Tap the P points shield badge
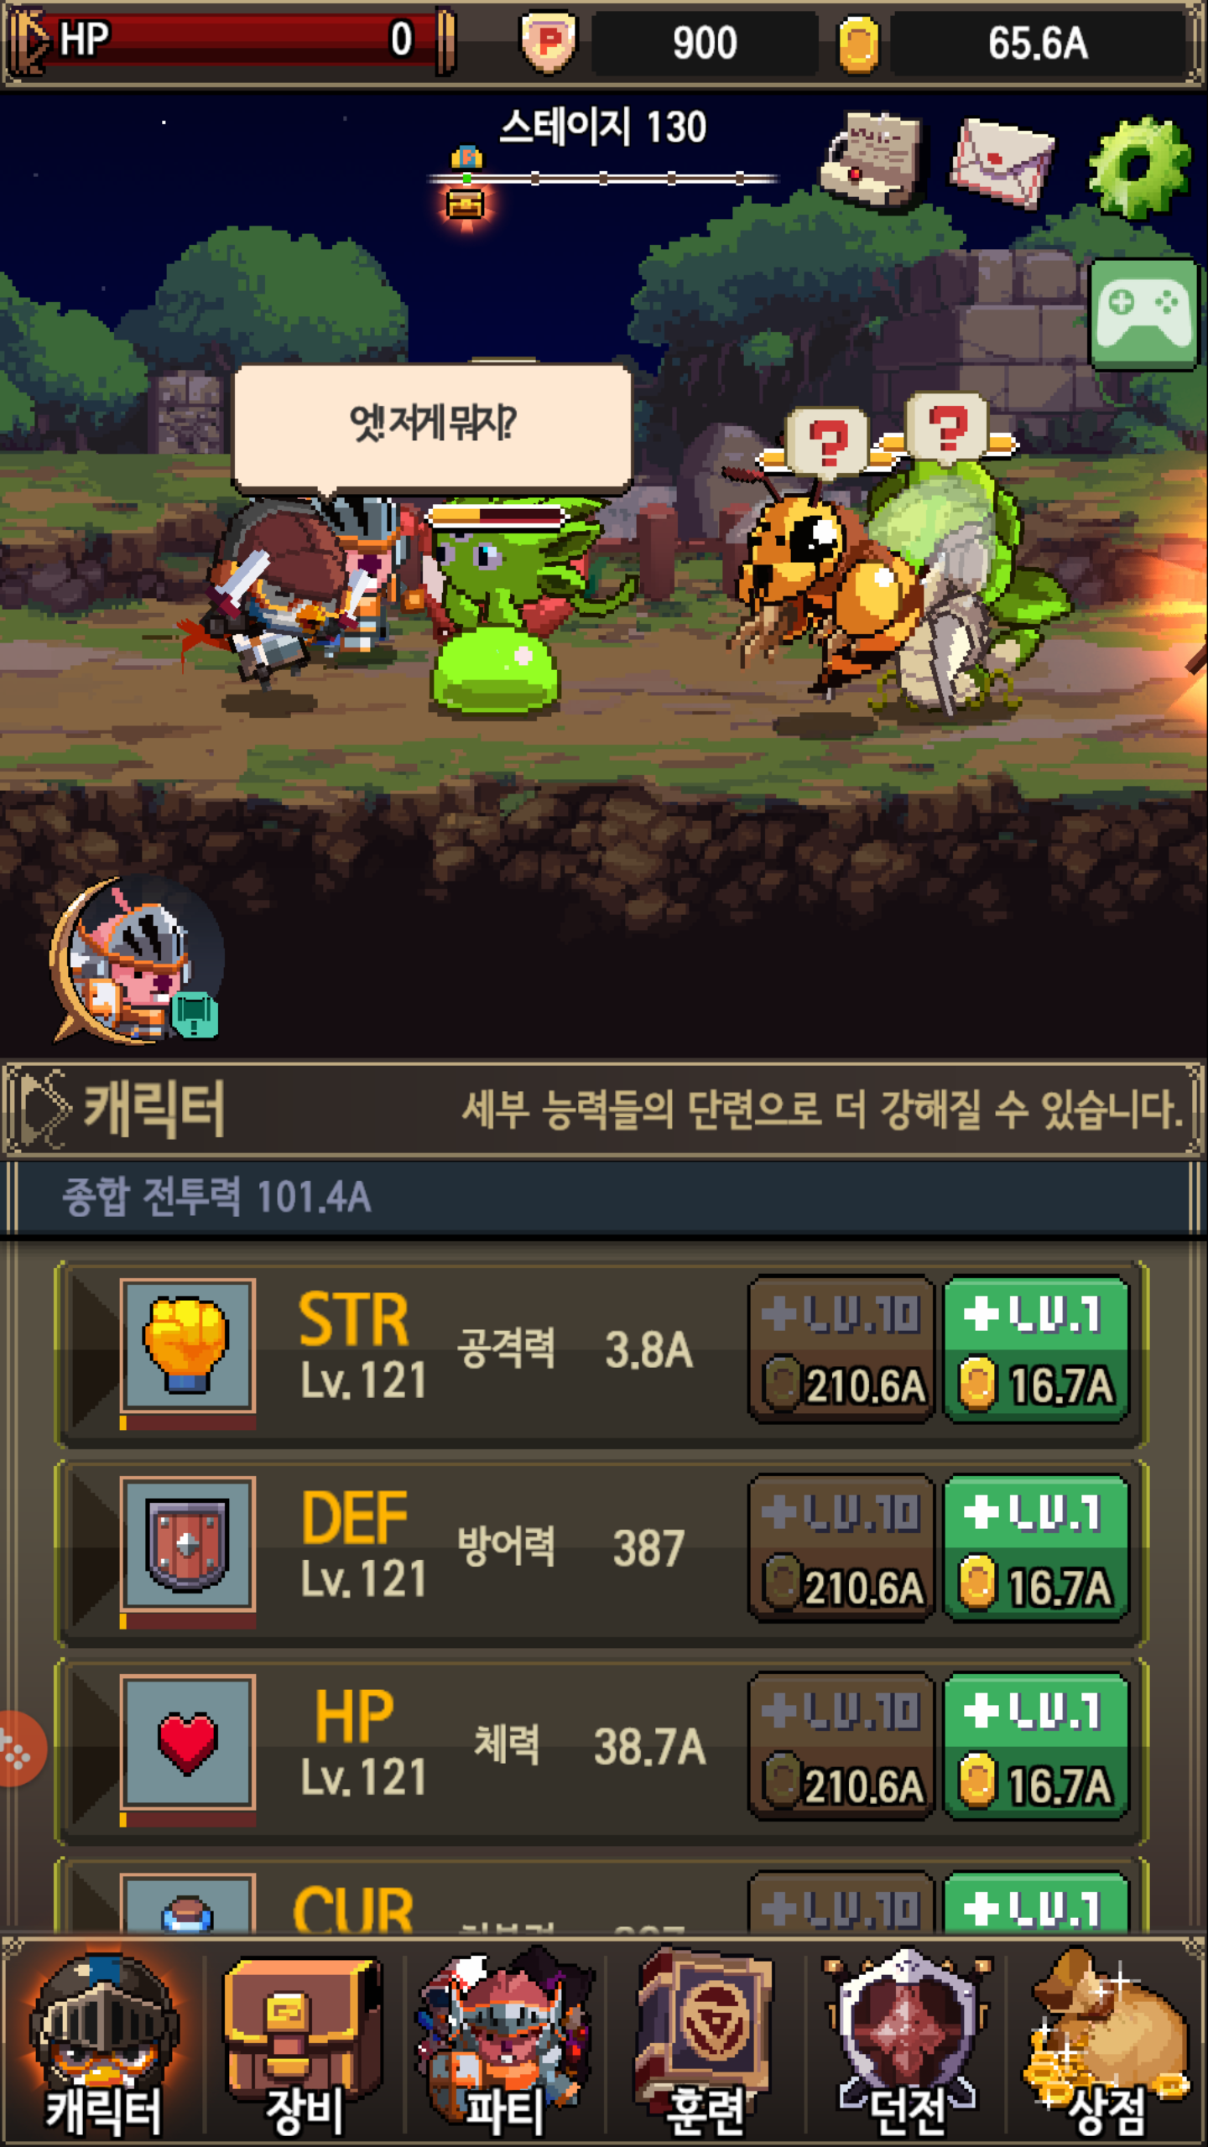Viewport: 1208px width, 2147px height. pyautogui.click(x=549, y=42)
